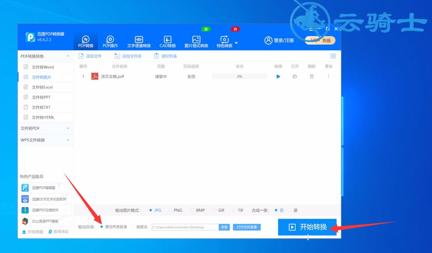Select 文件转Excel in sidebar
Screen dimensions: 432x253
(46, 87)
